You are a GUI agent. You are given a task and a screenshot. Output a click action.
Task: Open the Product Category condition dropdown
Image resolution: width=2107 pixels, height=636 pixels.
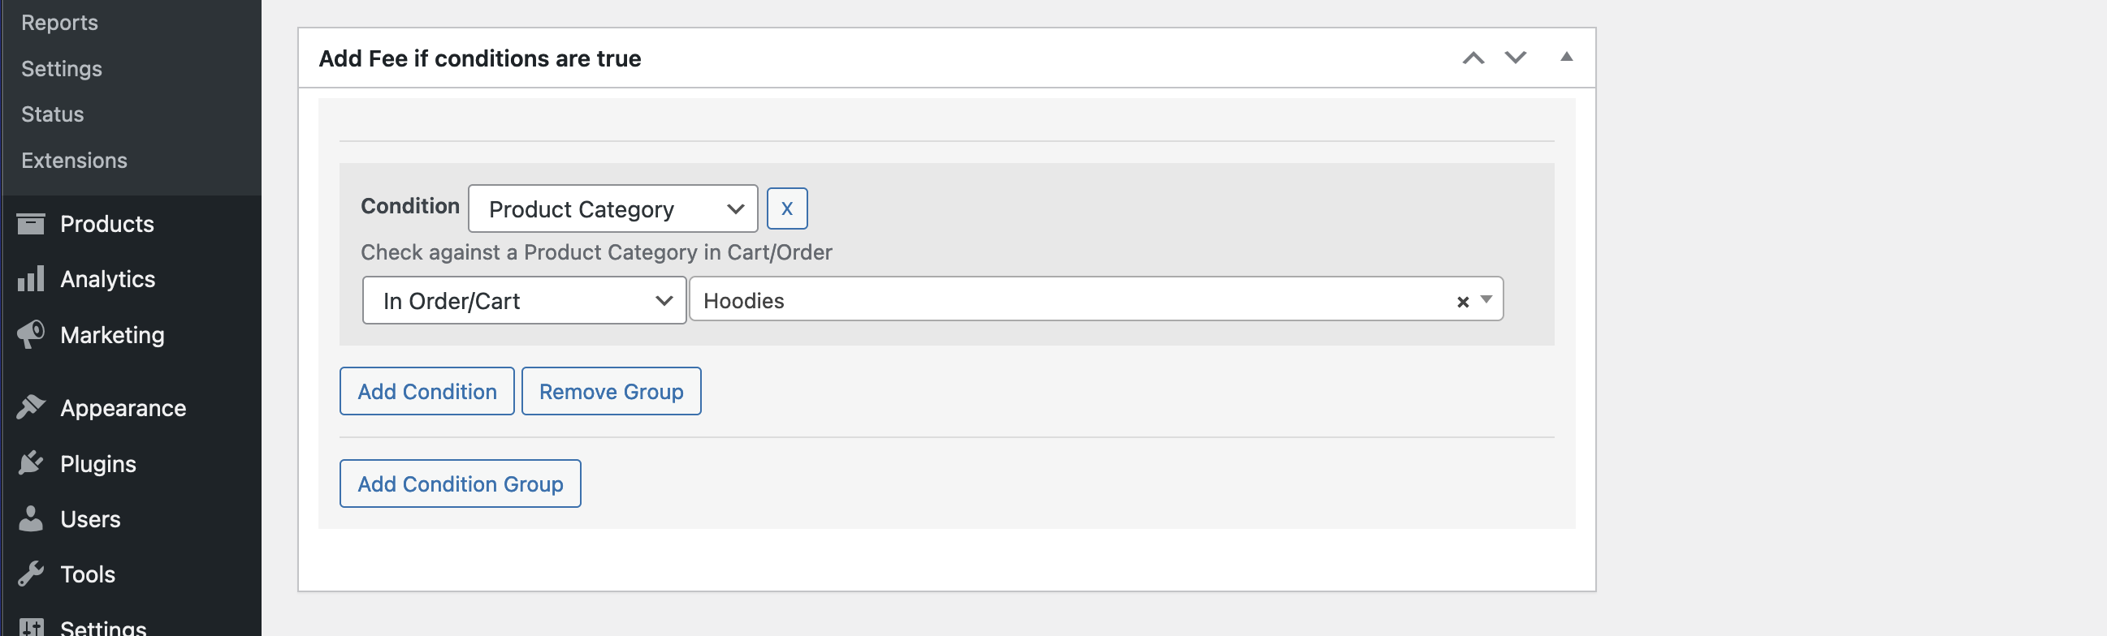click(x=612, y=209)
